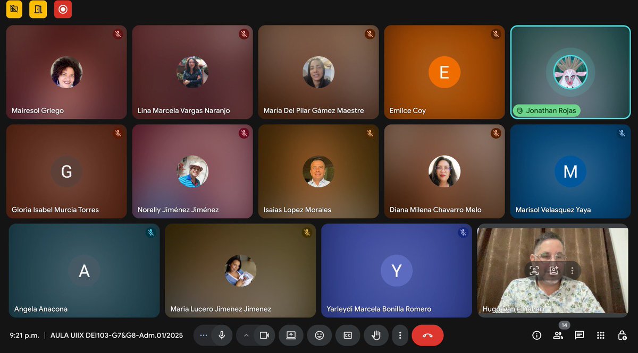
Task: Click the meeting name AULA UIIX DEI103-G7&G8-Adm.01/2025
Action: click(x=116, y=335)
